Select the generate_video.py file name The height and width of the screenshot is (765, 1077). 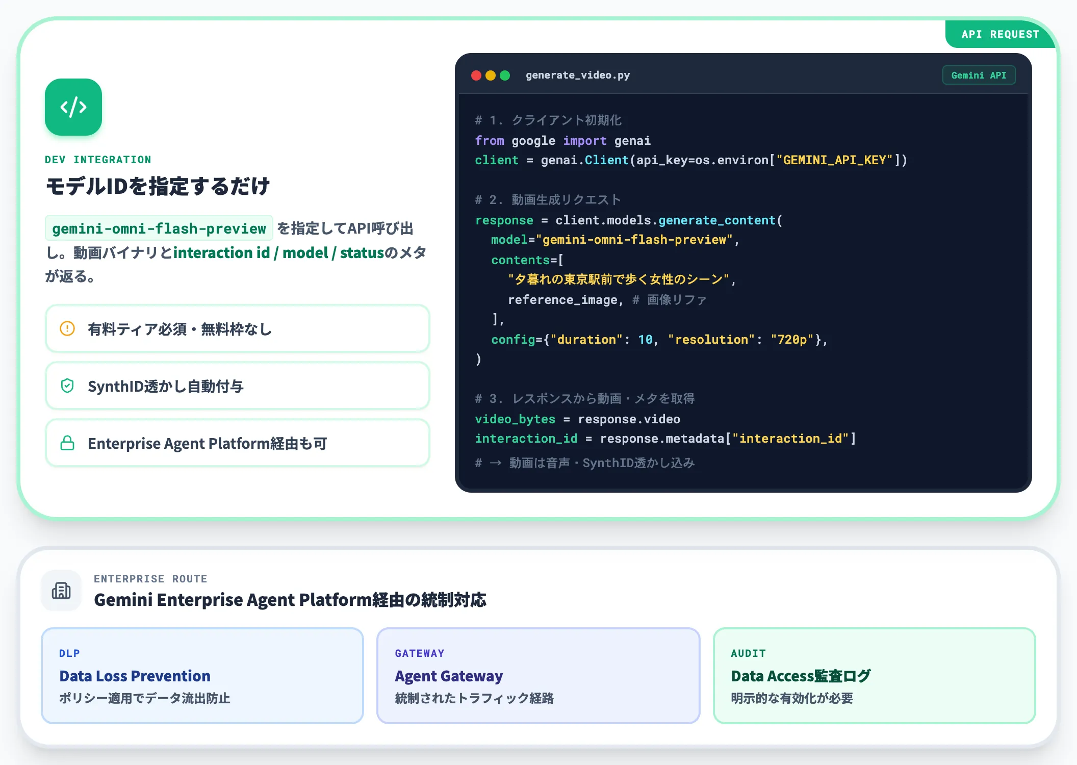point(578,75)
